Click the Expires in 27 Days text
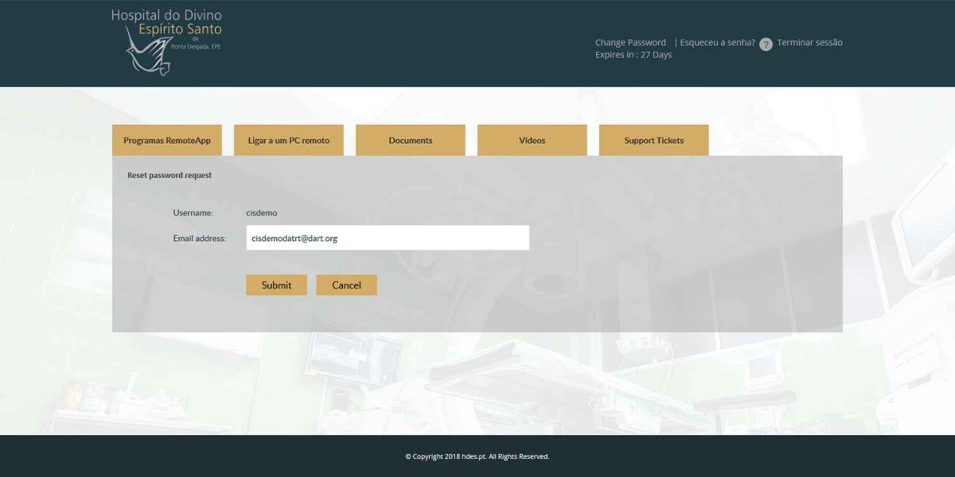The height and width of the screenshot is (477, 955). [x=633, y=56]
